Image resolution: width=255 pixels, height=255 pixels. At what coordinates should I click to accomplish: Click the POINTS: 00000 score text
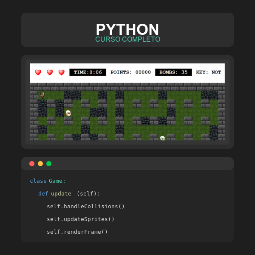click(131, 72)
